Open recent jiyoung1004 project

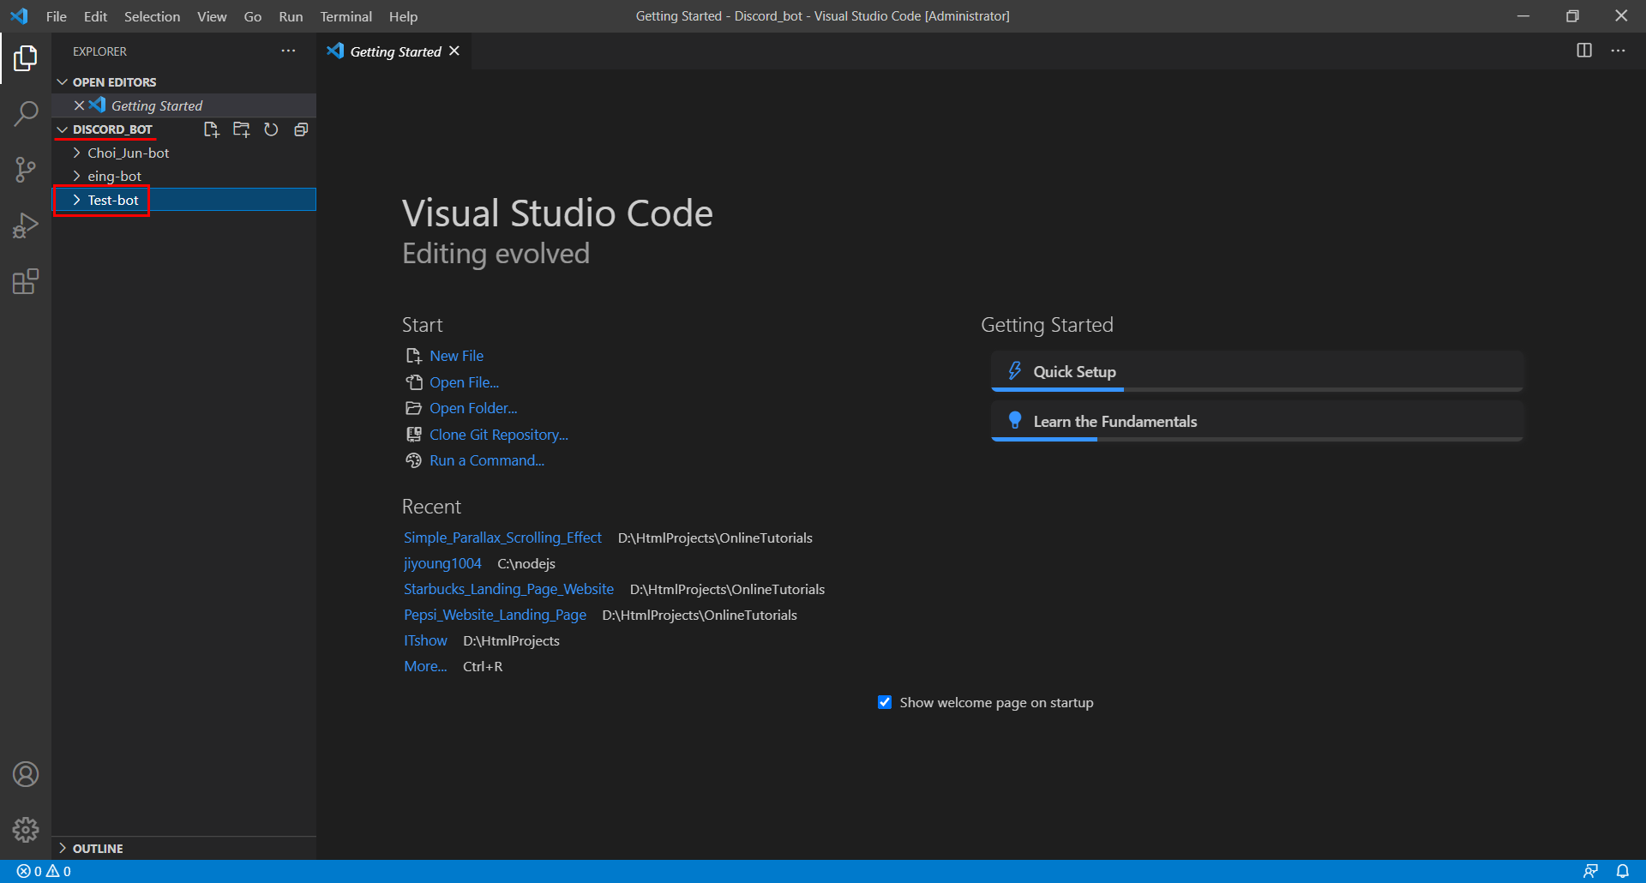[442, 563]
